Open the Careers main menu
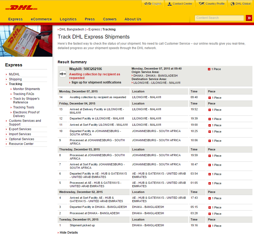 tap(110, 19)
